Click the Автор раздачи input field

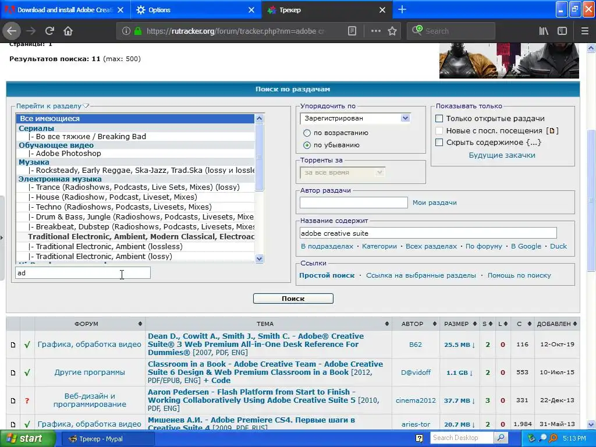click(x=353, y=203)
